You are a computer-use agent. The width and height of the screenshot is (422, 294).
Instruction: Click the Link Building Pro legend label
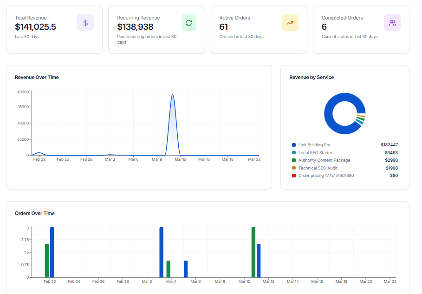[314, 145]
